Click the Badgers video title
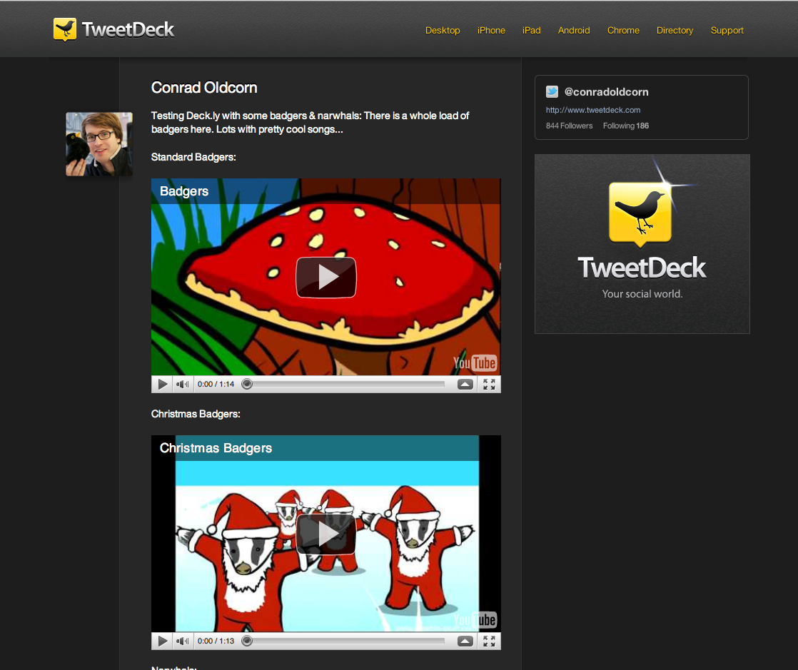This screenshot has height=670, width=798. coord(183,191)
